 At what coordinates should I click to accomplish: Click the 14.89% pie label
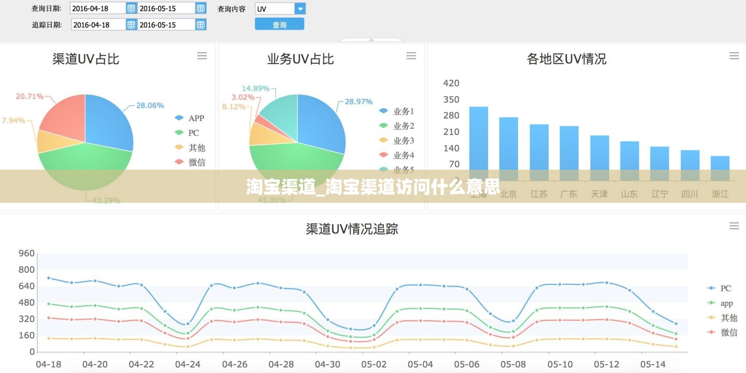point(255,88)
